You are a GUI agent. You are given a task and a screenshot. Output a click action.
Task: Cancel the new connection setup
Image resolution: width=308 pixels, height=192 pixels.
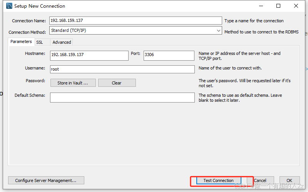click(260, 180)
